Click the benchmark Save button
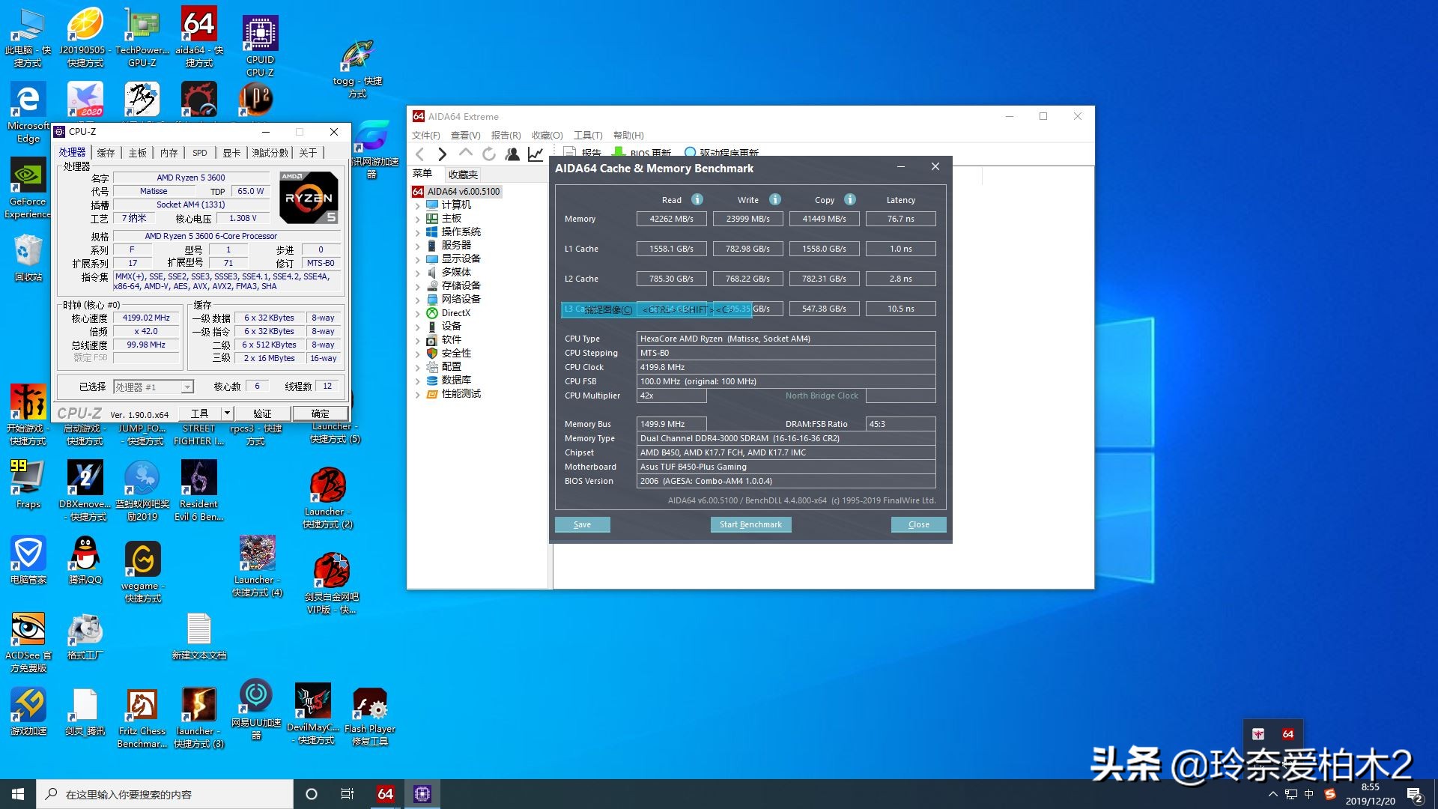Viewport: 1438px width, 809px height. click(x=582, y=524)
